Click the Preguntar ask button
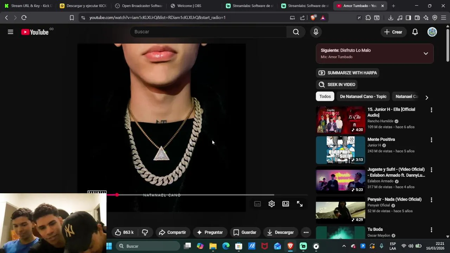 click(x=210, y=232)
